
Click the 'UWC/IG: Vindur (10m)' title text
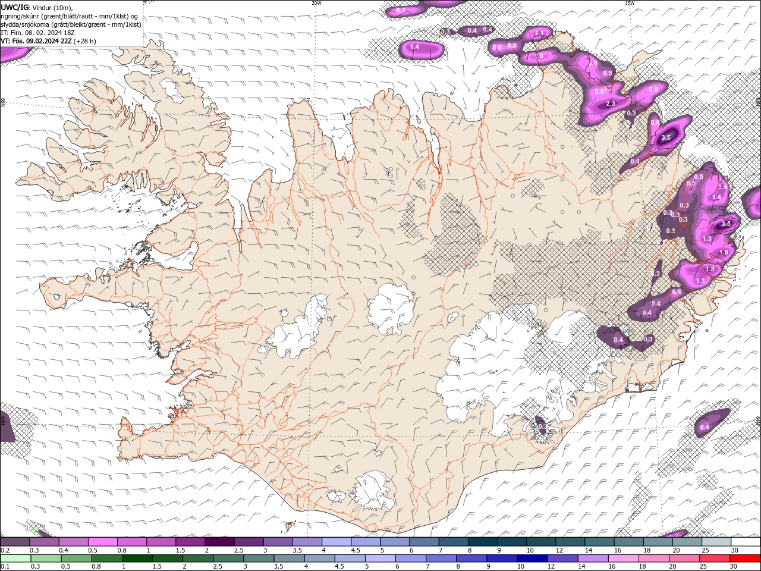(37, 7)
